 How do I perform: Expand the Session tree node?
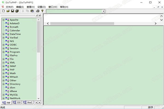click(x=4, y=49)
